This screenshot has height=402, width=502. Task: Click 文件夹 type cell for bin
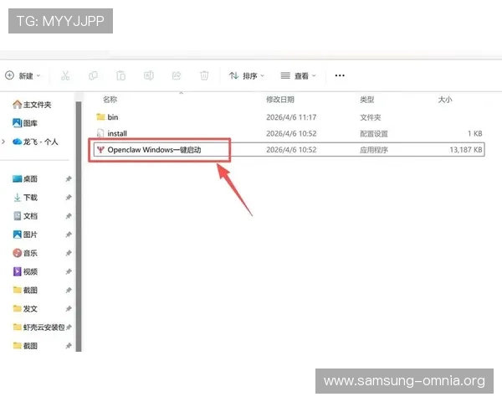(x=370, y=117)
